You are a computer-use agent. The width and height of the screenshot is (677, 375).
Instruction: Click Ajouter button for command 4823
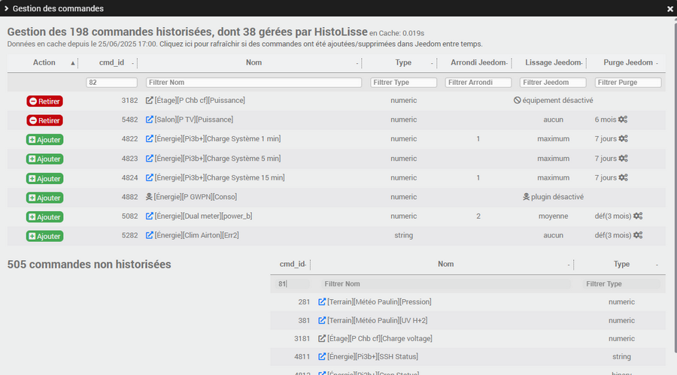44,159
